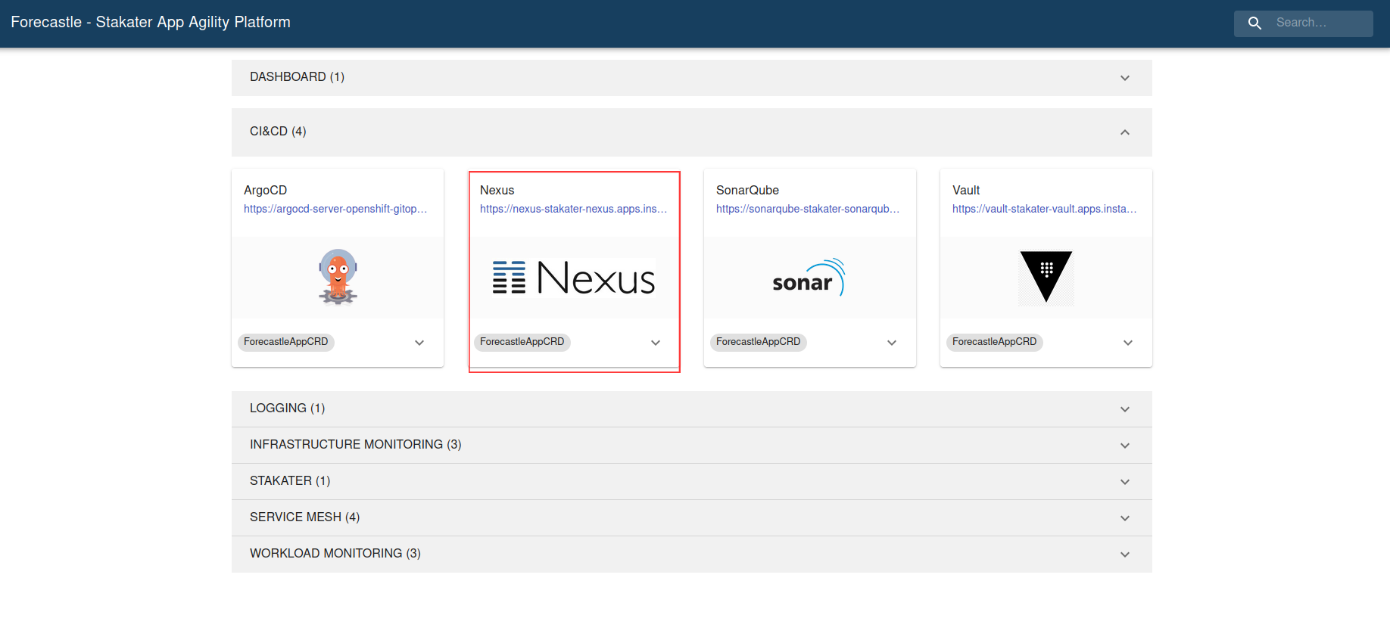
Task: Expand the LOGGING section
Action: tap(1125, 409)
